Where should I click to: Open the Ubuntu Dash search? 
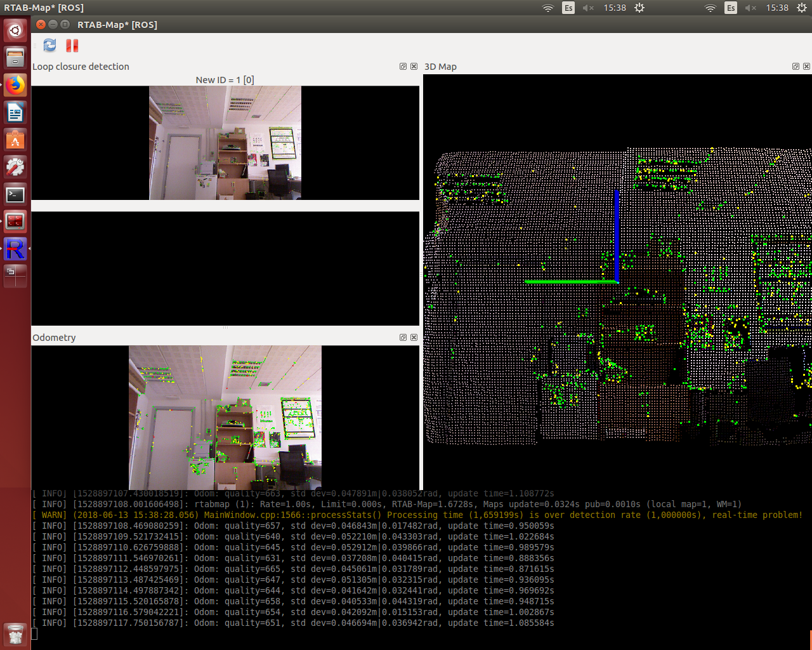point(15,30)
